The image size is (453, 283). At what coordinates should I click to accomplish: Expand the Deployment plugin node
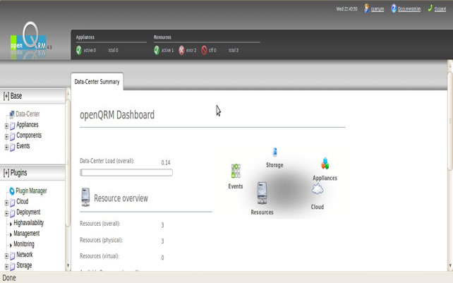click(6, 214)
